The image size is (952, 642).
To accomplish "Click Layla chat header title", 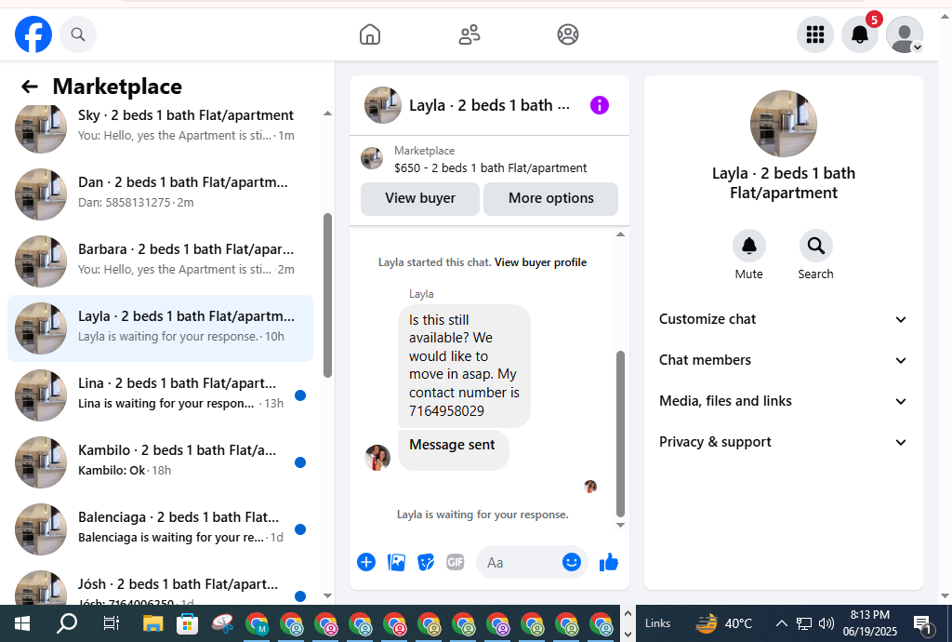I will (489, 105).
